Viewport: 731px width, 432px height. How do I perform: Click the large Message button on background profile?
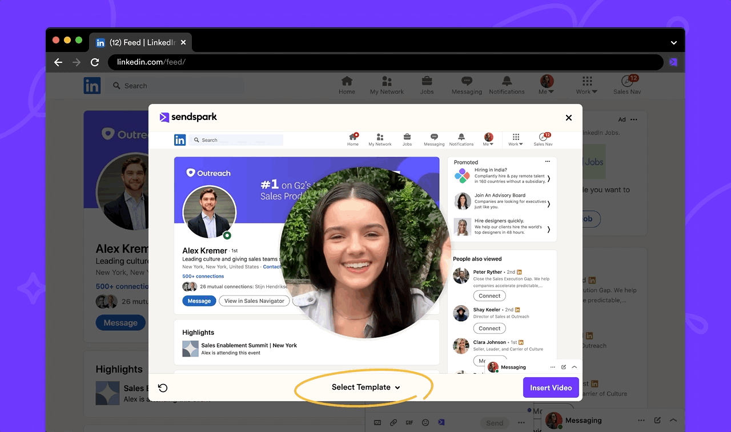121,323
